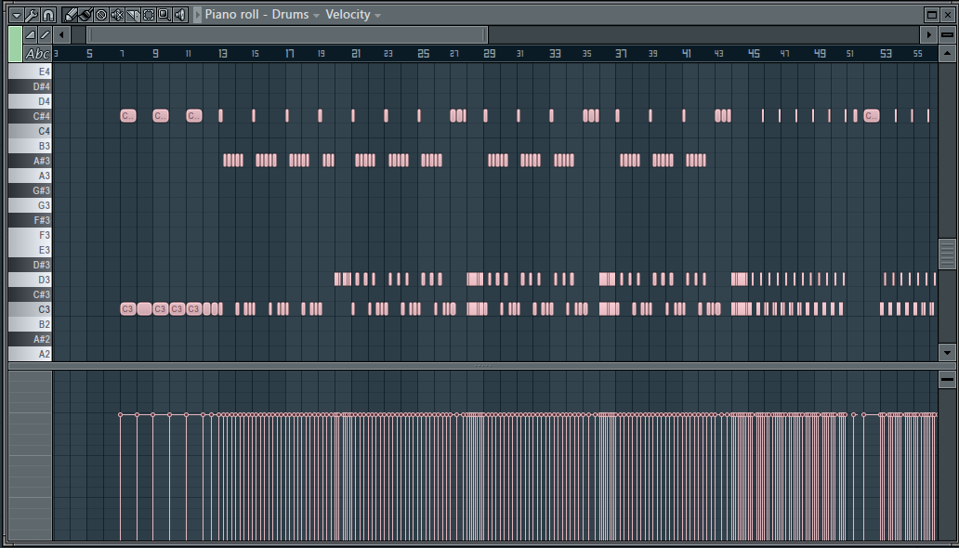
Task: Click the vertical scrollbar grip handle
Action: 947,254
